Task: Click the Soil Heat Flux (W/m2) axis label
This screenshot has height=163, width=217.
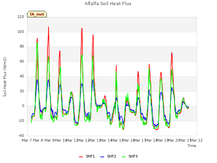Action: pos(5,77)
